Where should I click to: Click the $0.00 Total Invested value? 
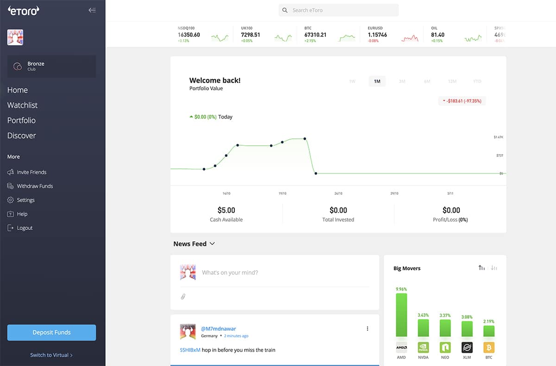click(338, 210)
